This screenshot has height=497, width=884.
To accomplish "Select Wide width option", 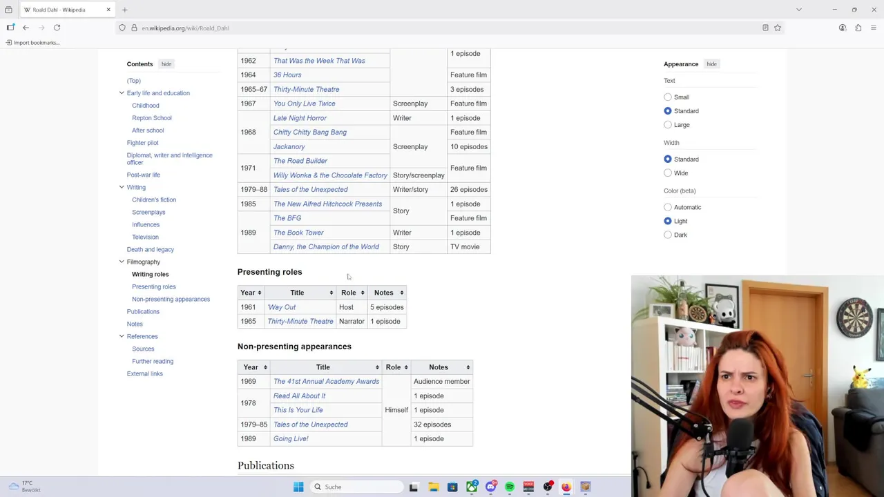I will [x=668, y=173].
